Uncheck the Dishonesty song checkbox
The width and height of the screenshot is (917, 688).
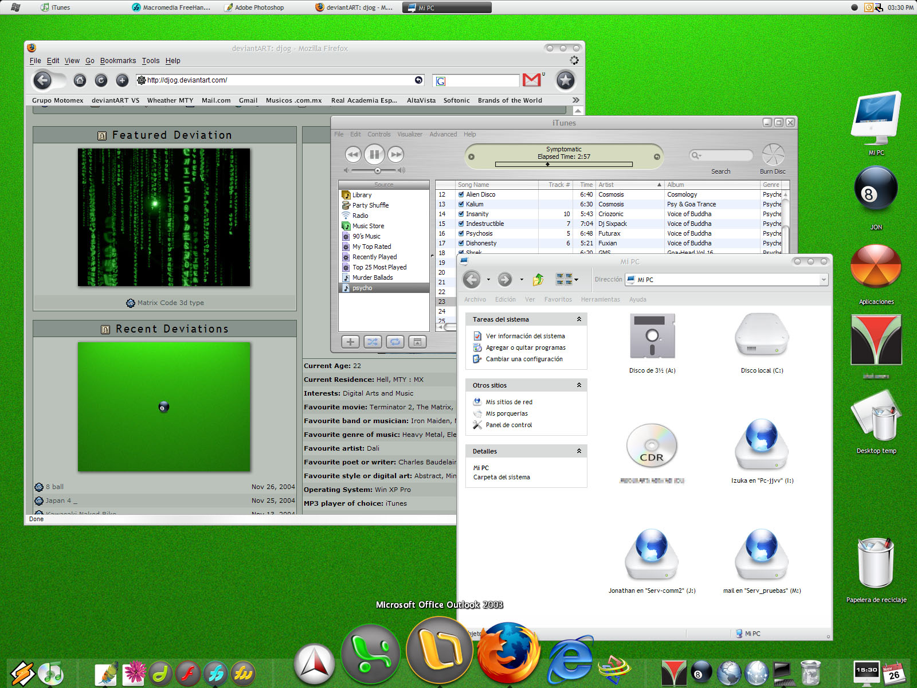(x=461, y=243)
